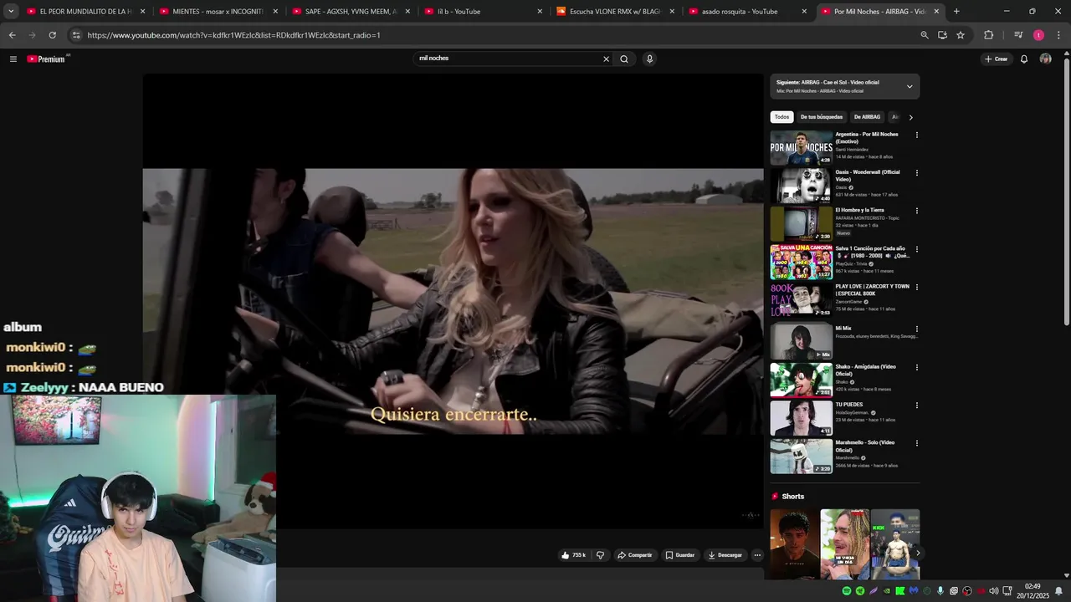The height and width of the screenshot is (602, 1071).
Task: Bookmark this page with the star
Action: pyautogui.click(x=961, y=35)
